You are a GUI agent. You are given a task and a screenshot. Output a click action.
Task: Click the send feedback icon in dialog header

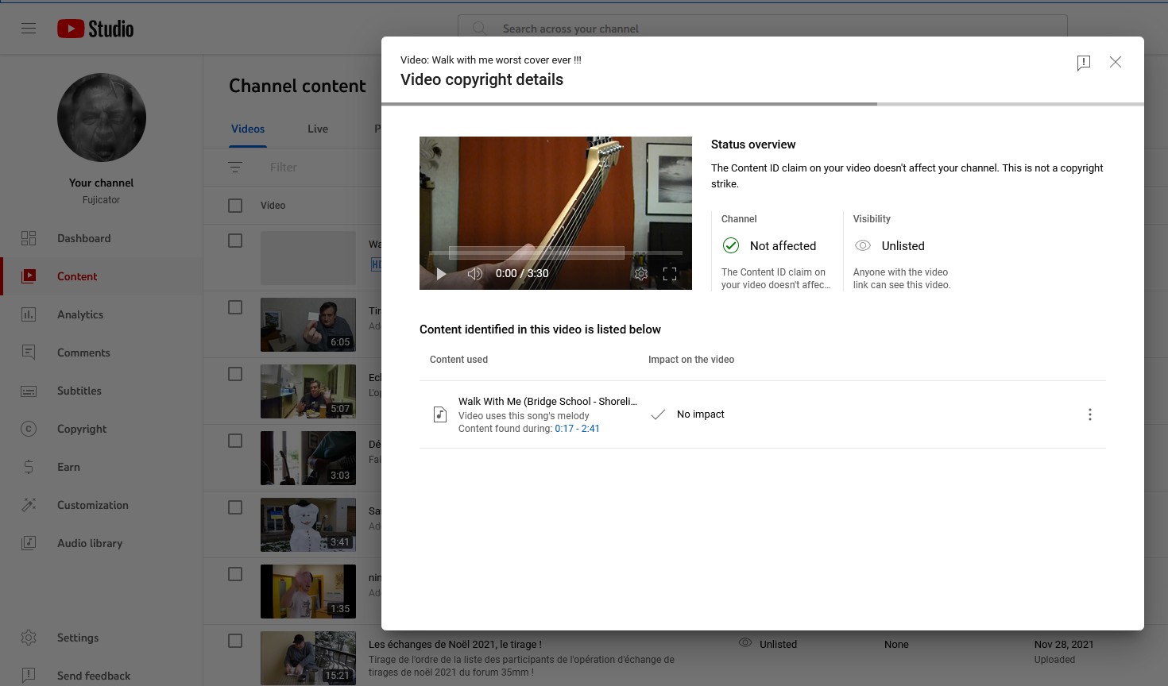pyautogui.click(x=1083, y=63)
